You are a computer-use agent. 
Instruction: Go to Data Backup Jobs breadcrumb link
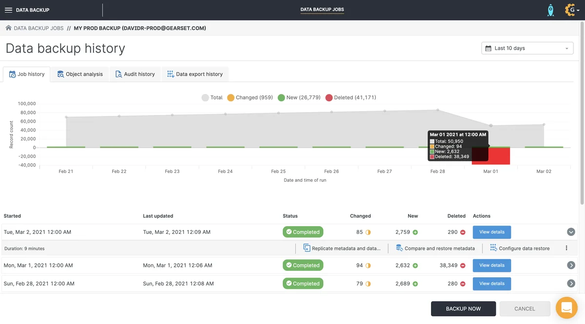point(39,28)
